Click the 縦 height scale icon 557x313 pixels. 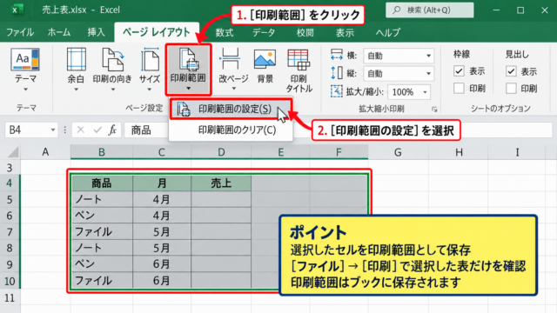click(336, 73)
